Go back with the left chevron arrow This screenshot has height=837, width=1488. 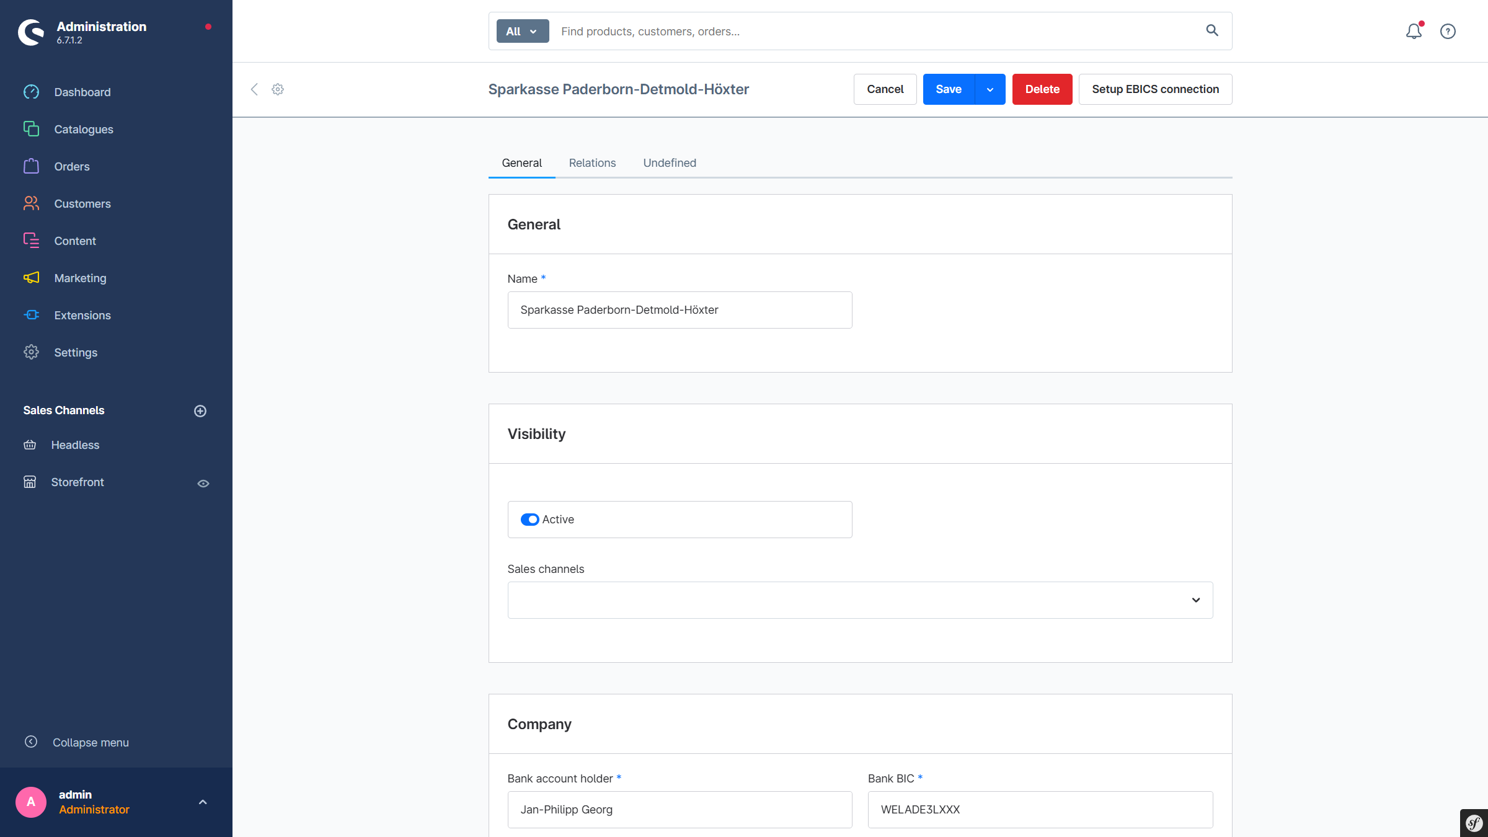click(x=254, y=89)
